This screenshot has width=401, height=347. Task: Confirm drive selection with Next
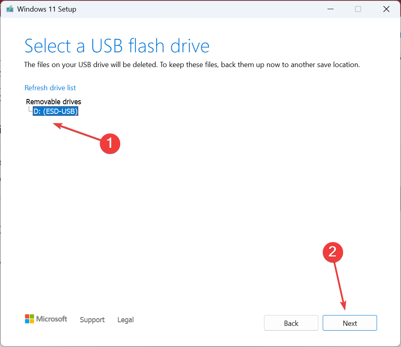(x=349, y=323)
